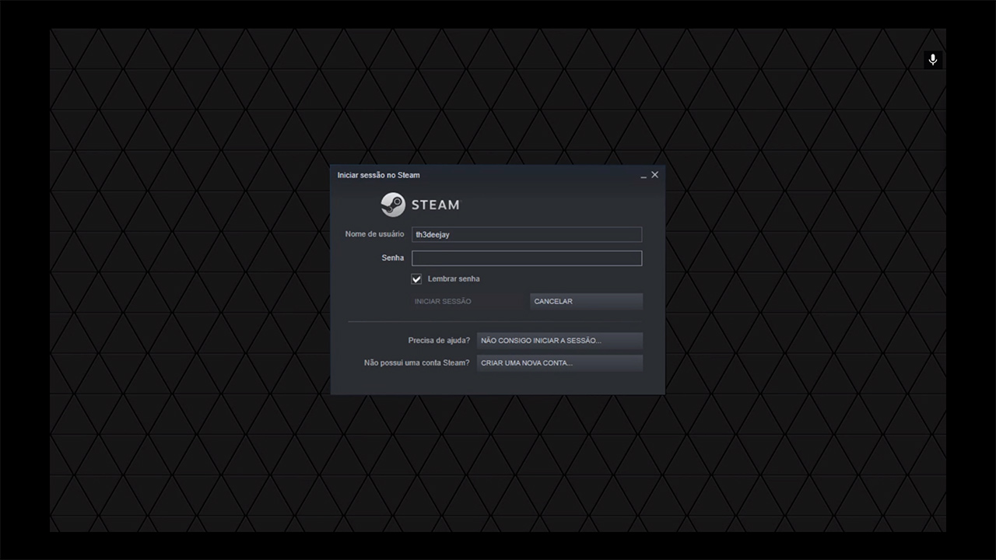This screenshot has width=996, height=560.
Task: Click the microphone icon in top-right corner
Action: coord(933,60)
